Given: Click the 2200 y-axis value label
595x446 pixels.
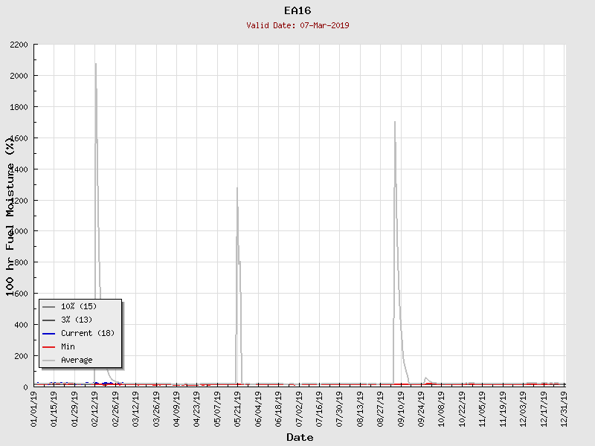Looking at the screenshot, I should (x=19, y=45).
